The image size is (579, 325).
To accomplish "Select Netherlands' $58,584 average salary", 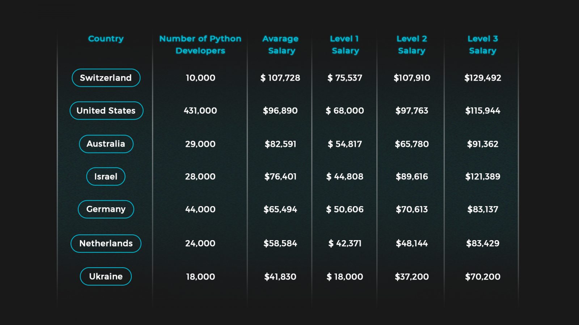I will click(x=280, y=243).
